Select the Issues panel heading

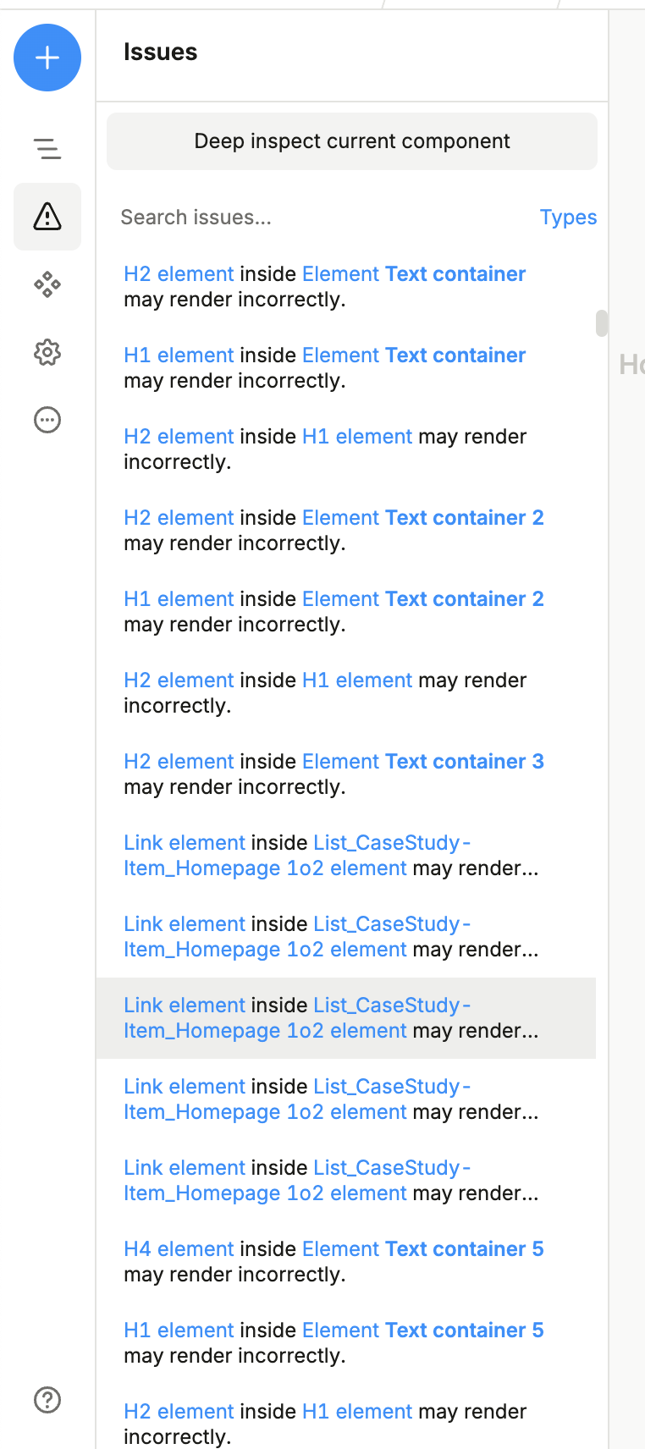pyautogui.click(x=161, y=52)
